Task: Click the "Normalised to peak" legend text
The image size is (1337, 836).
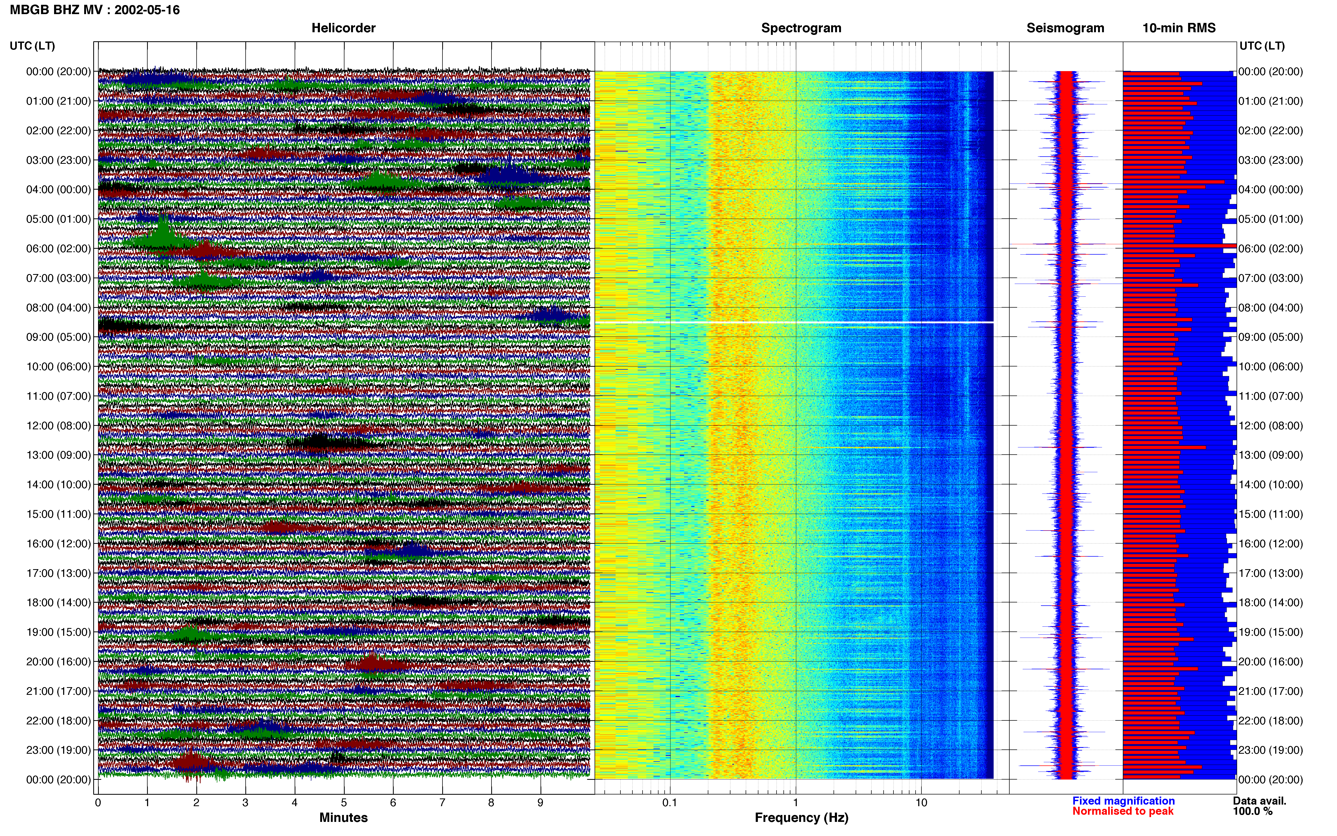Action: pos(1123,811)
